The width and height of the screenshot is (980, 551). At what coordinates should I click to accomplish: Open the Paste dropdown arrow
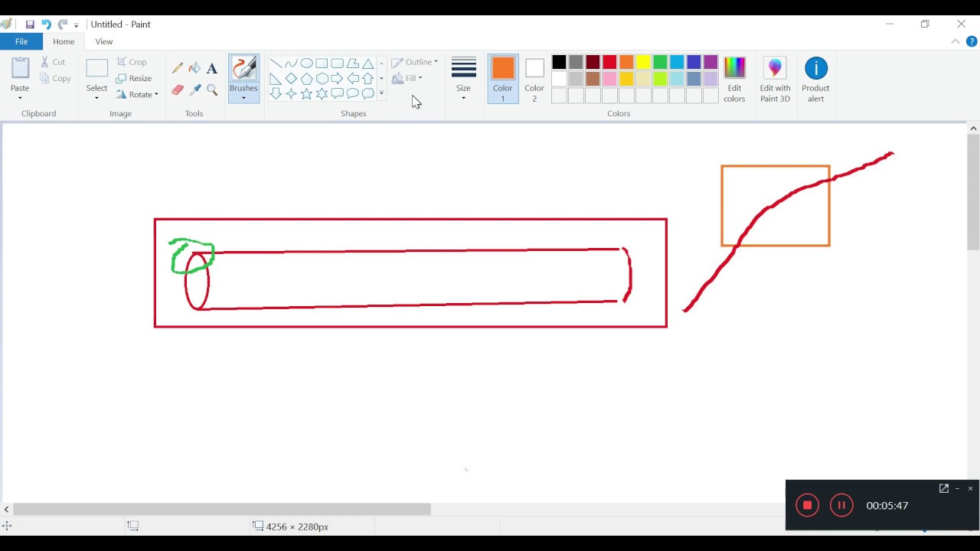pos(20,98)
